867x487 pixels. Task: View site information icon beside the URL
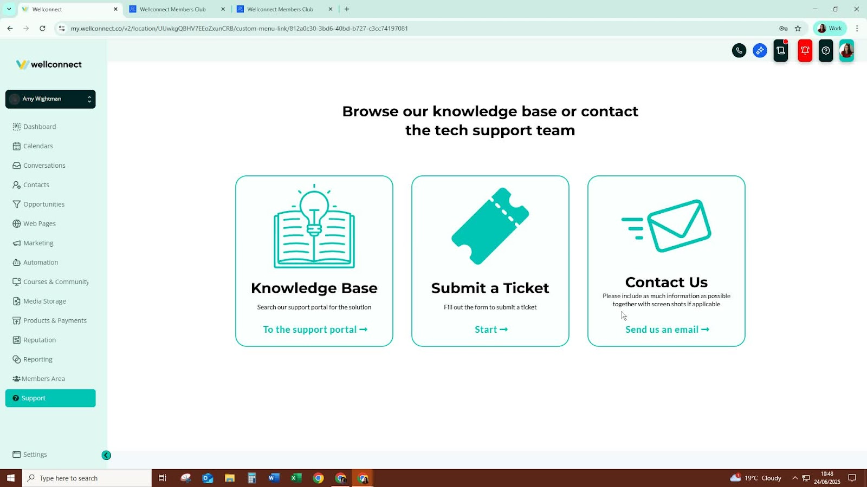pos(62,28)
